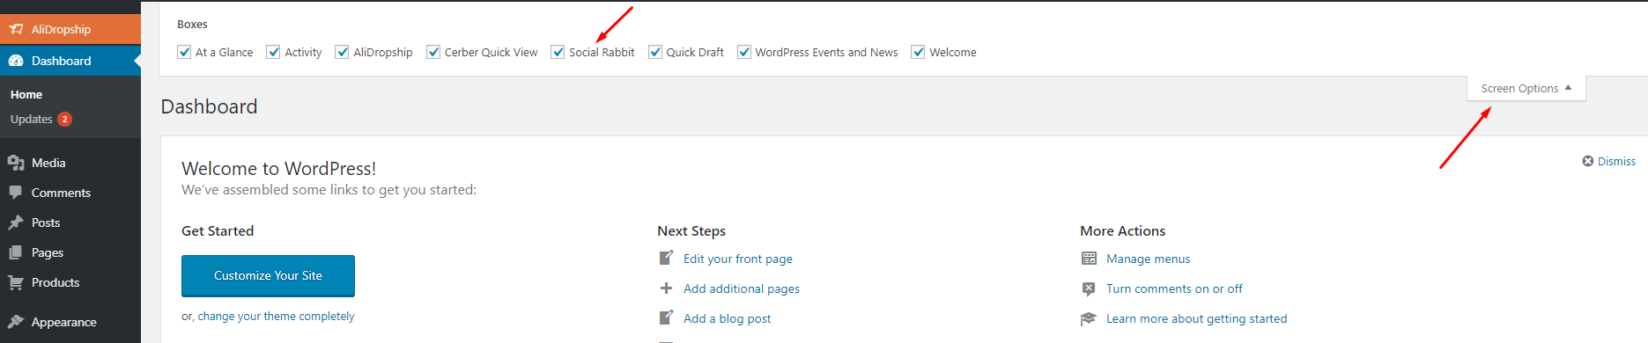The height and width of the screenshot is (343, 1648).
Task: Follow the change your theme completely link
Action: point(276,316)
